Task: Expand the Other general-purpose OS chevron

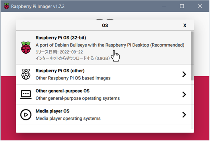Action: pos(184,94)
